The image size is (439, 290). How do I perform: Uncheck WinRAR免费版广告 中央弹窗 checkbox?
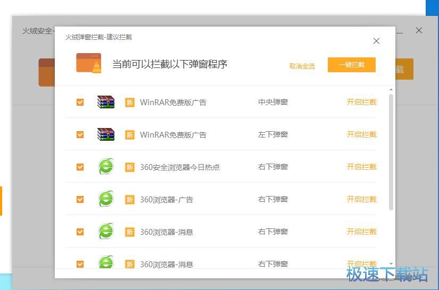click(80, 103)
